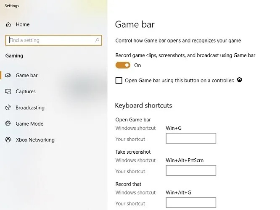Click the Game Mode gauge icon
The width and height of the screenshot is (280, 210).
[8, 123]
